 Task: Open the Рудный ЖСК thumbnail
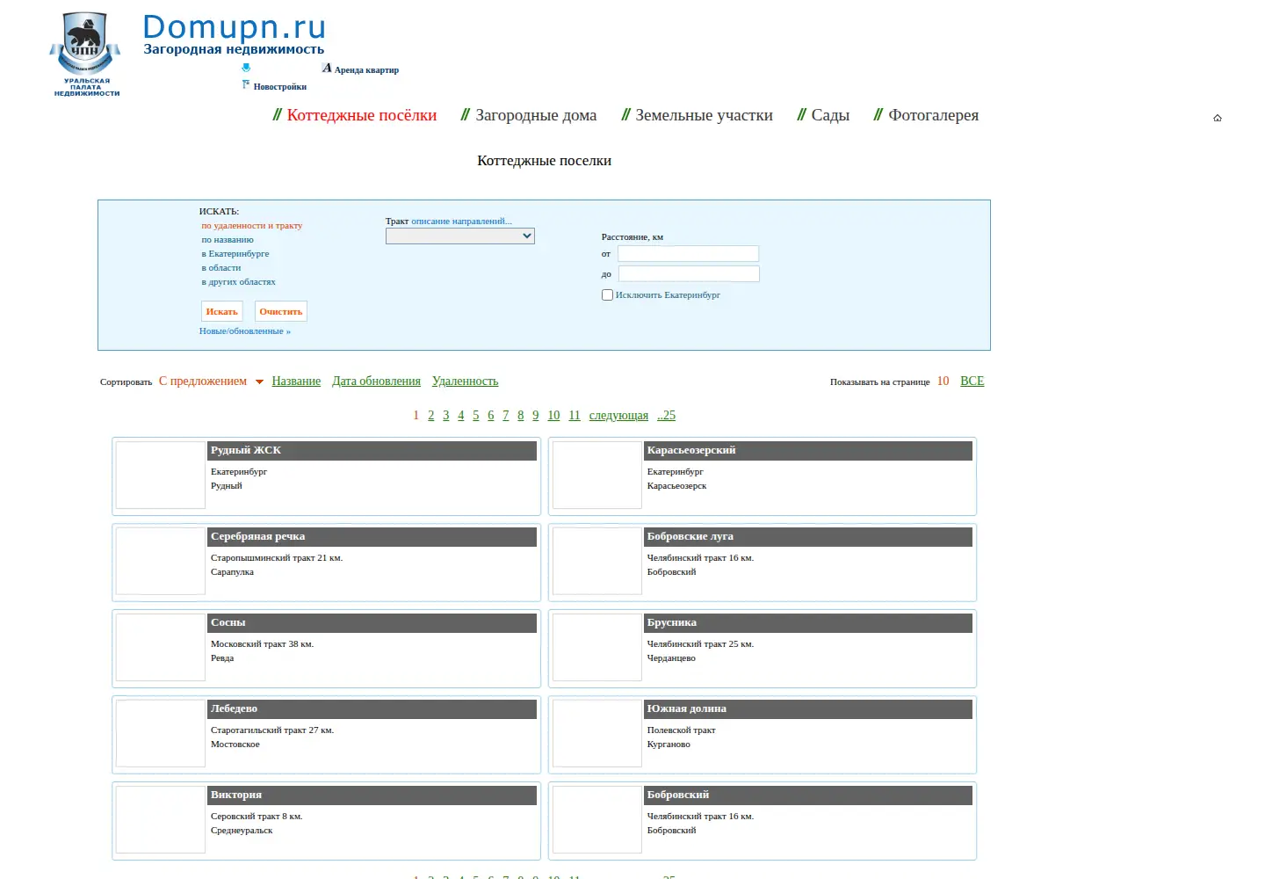161,475
